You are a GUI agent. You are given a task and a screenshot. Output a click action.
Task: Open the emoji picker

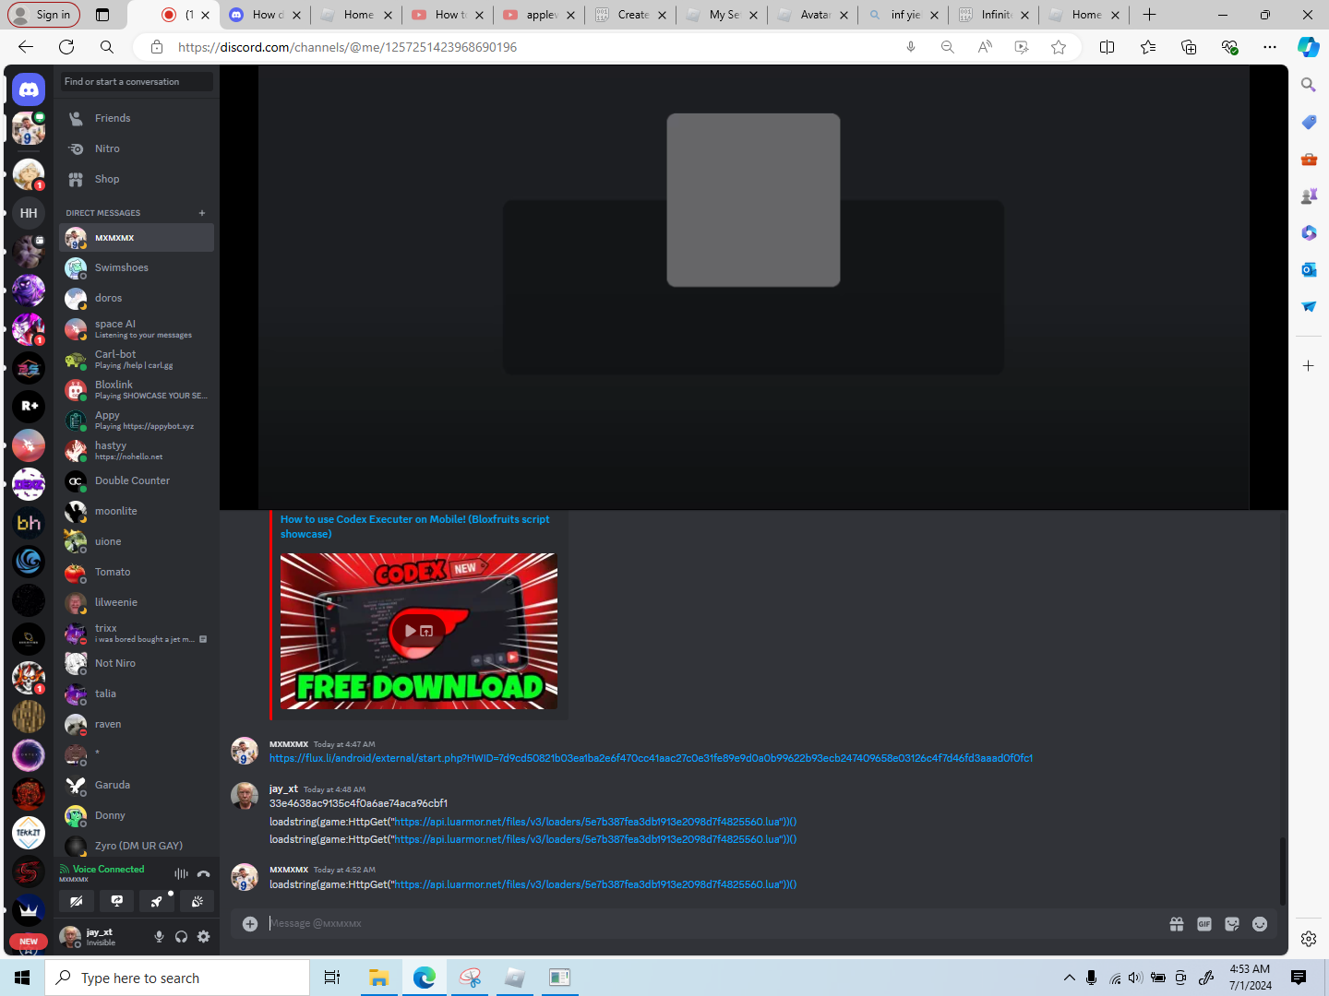pyautogui.click(x=1260, y=924)
